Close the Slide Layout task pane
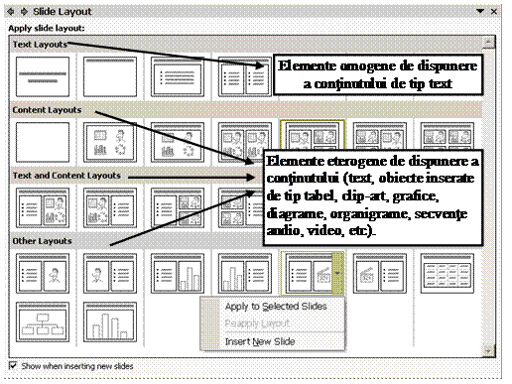This screenshot has height=384, width=512. 494,12
